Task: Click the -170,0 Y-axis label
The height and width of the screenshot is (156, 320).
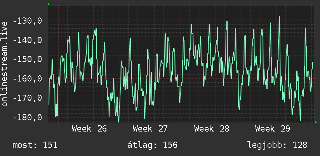Action: pos(27,98)
